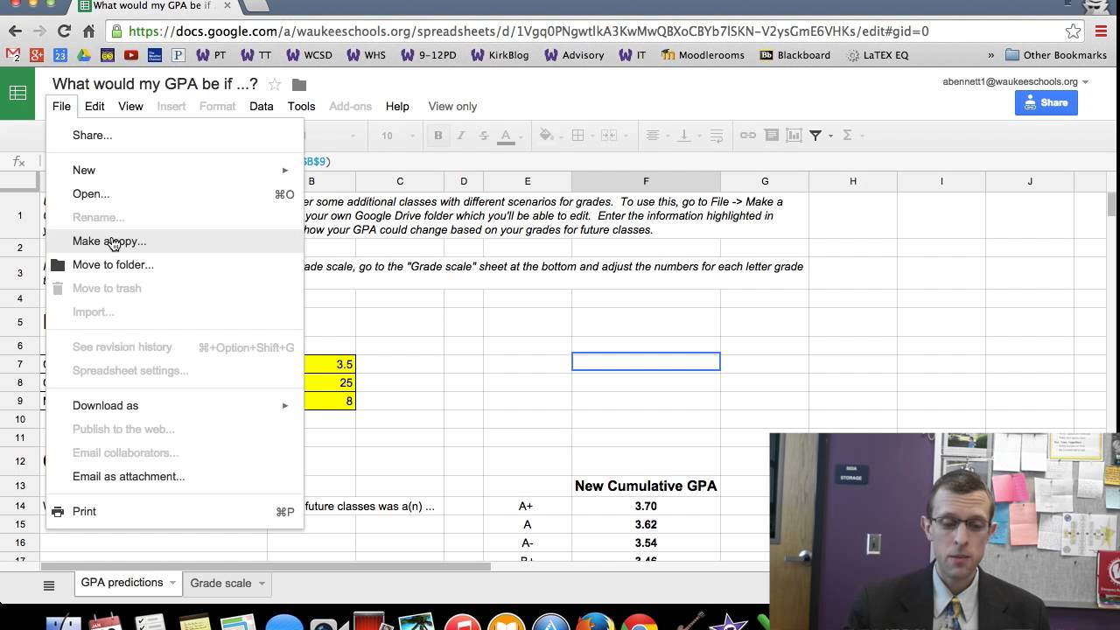Select column header G
The width and height of the screenshot is (1120, 630).
click(765, 181)
